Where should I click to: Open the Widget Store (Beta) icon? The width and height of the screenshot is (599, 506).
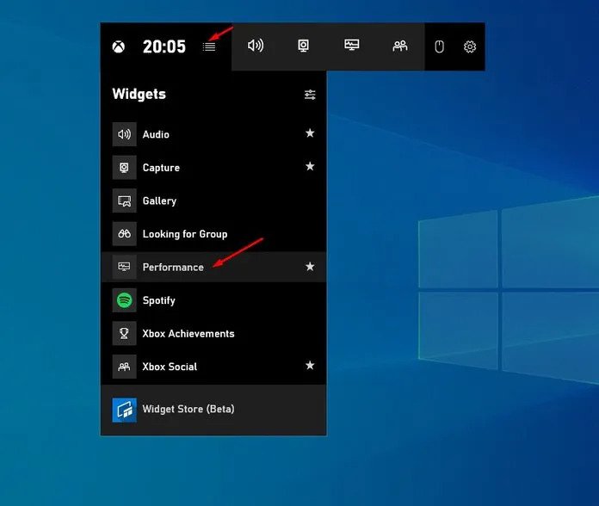(124, 410)
